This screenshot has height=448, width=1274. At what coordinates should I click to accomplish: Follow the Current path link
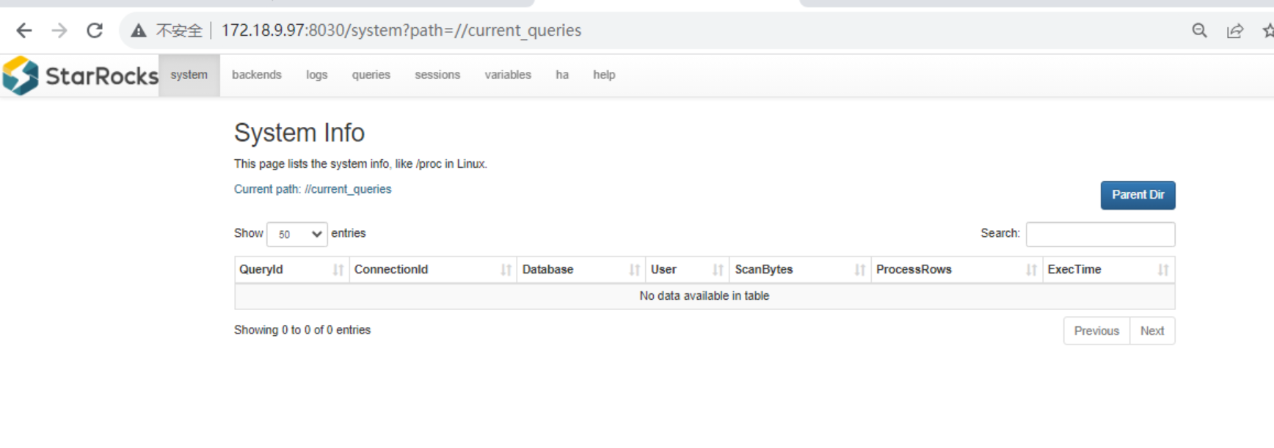tap(313, 189)
